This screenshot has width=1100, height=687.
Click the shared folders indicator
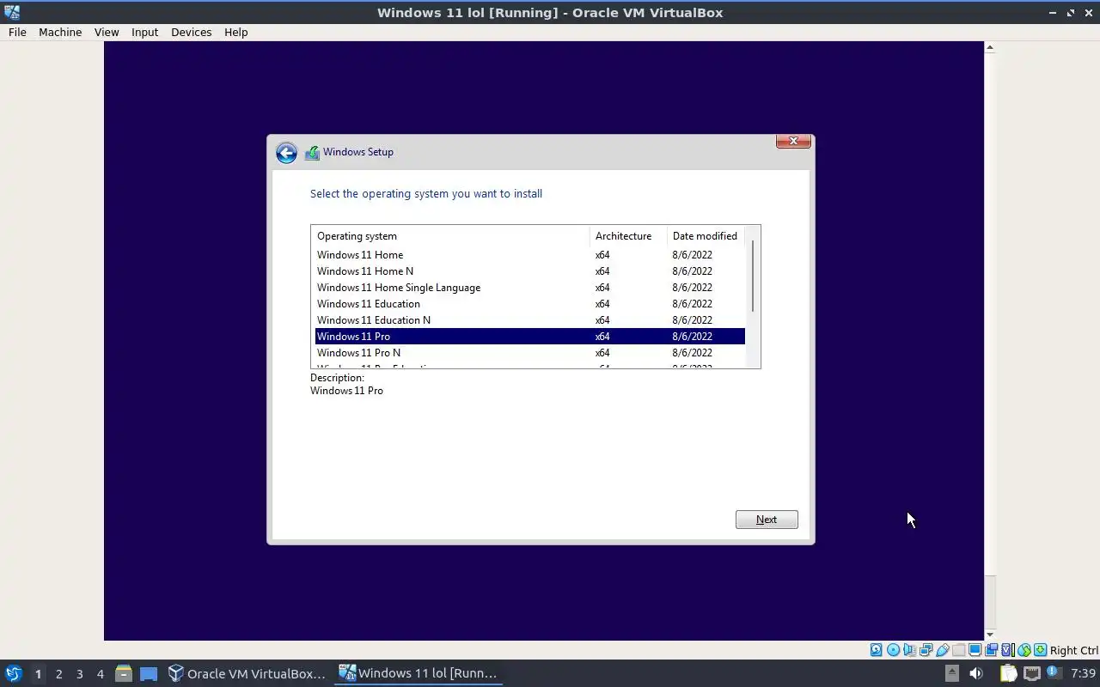pos(959,650)
